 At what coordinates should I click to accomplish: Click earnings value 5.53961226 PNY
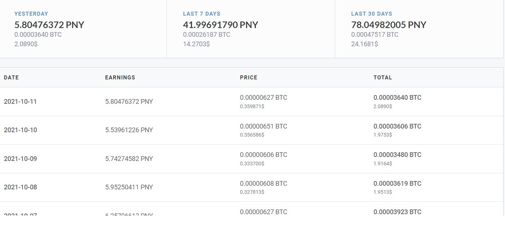point(129,130)
